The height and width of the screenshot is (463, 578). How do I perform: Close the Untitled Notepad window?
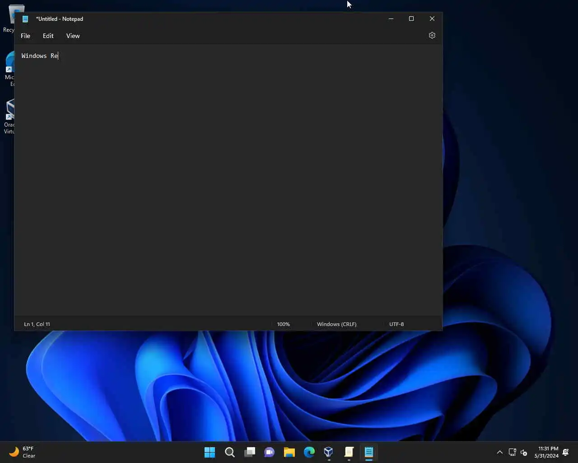(x=432, y=19)
